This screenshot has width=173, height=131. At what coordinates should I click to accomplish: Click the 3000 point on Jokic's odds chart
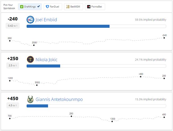coord(37,85)
